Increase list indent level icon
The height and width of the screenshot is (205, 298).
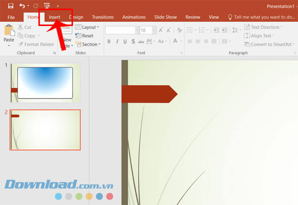coord(224,30)
